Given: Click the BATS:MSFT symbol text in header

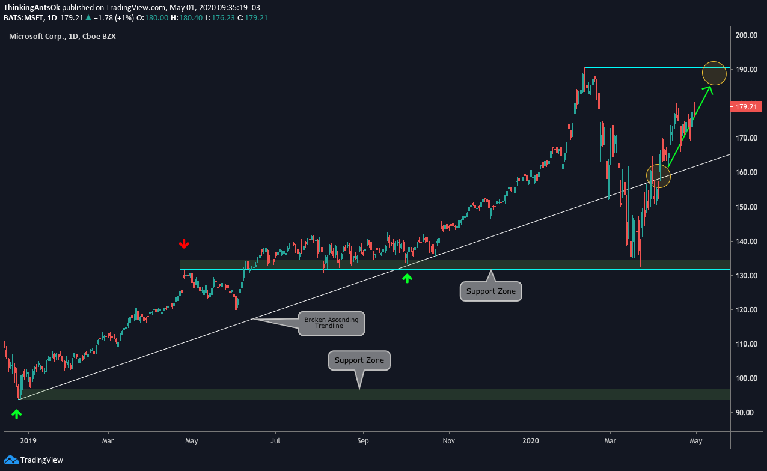Looking at the screenshot, I should 23,18.
